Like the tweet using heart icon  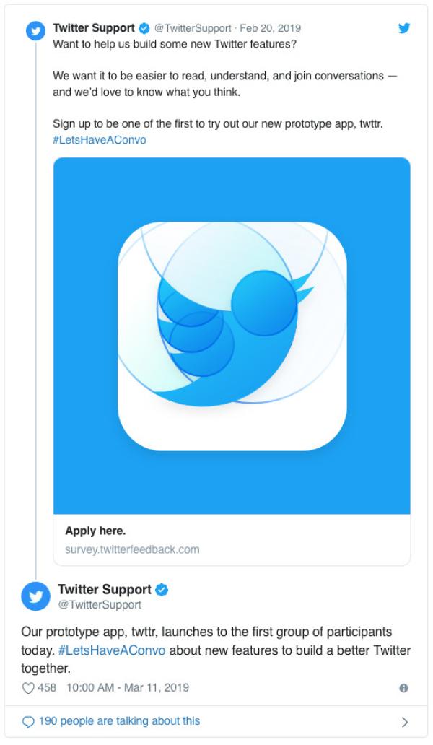(x=29, y=688)
